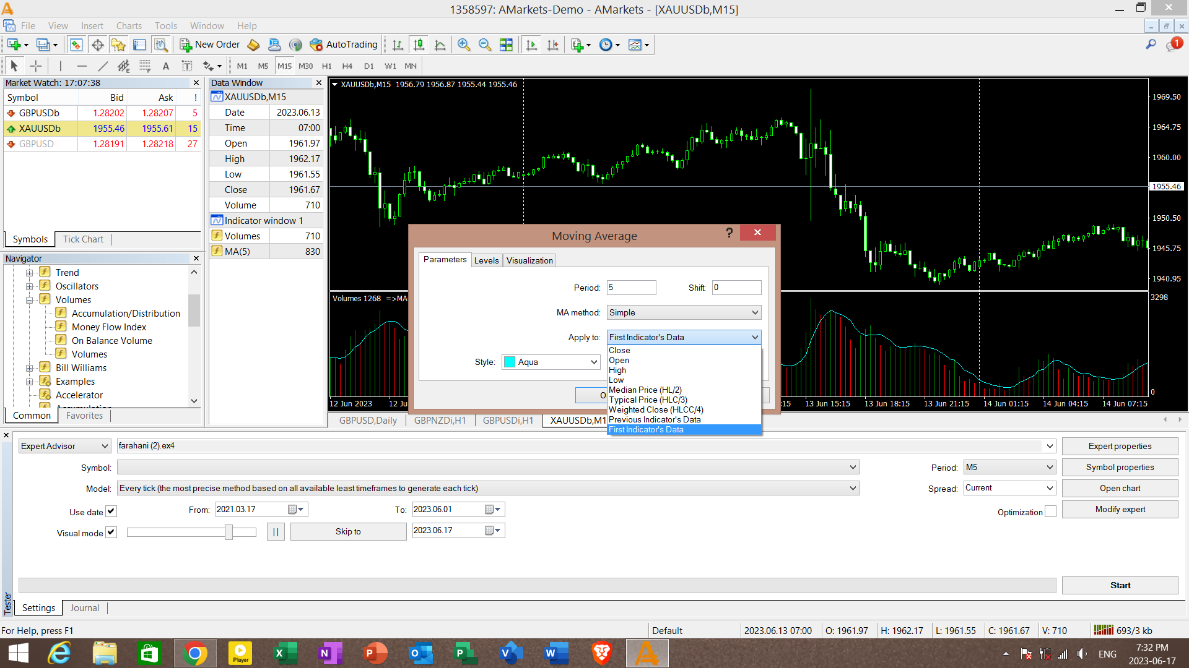The width and height of the screenshot is (1189, 668).
Task: Open the Levels tab in dialog
Action: coord(486,260)
